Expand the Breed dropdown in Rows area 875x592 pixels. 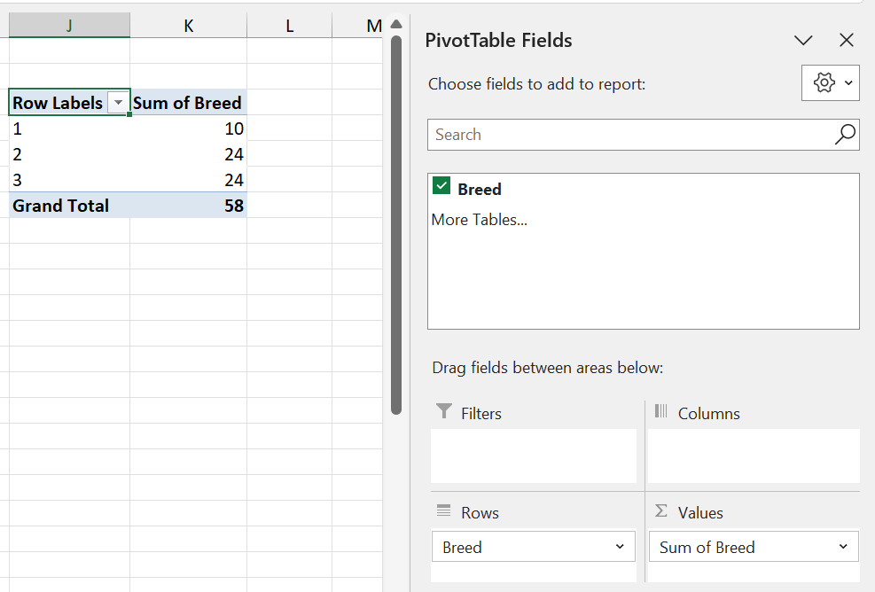point(620,547)
